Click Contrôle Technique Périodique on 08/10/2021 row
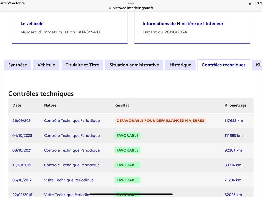 [72, 150]
